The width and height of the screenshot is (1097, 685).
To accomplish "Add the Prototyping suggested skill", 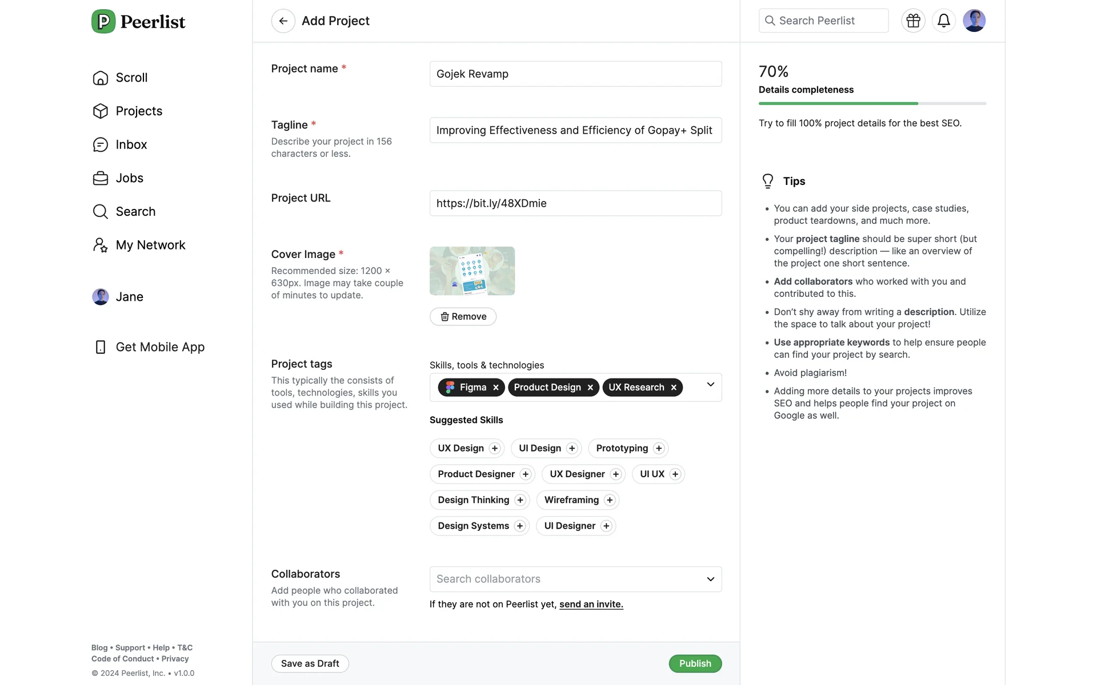I will coord(659,449).
